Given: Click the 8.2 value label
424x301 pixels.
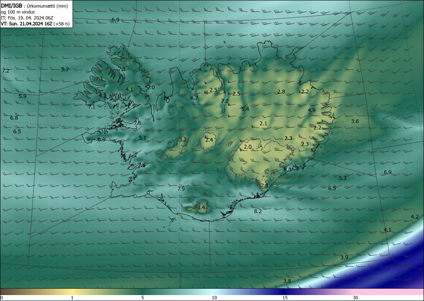Looking at the screenshot, I should click(258, 211).
